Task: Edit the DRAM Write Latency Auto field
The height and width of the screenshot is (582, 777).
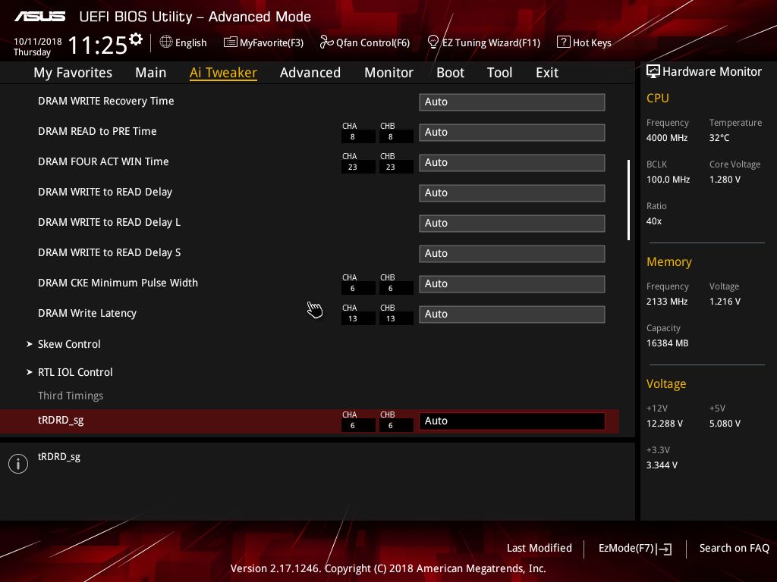Action: (x=512, y=314)
